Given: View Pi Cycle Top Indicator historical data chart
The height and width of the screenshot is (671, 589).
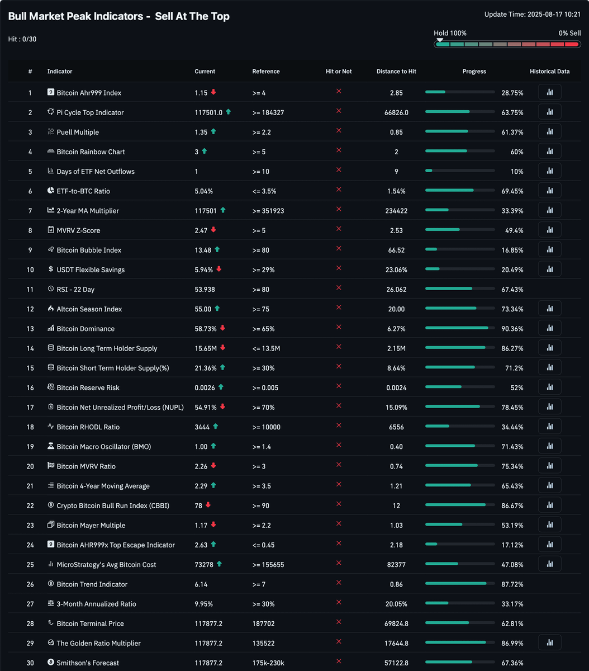Looking at the screenshot, I should 549,111.
